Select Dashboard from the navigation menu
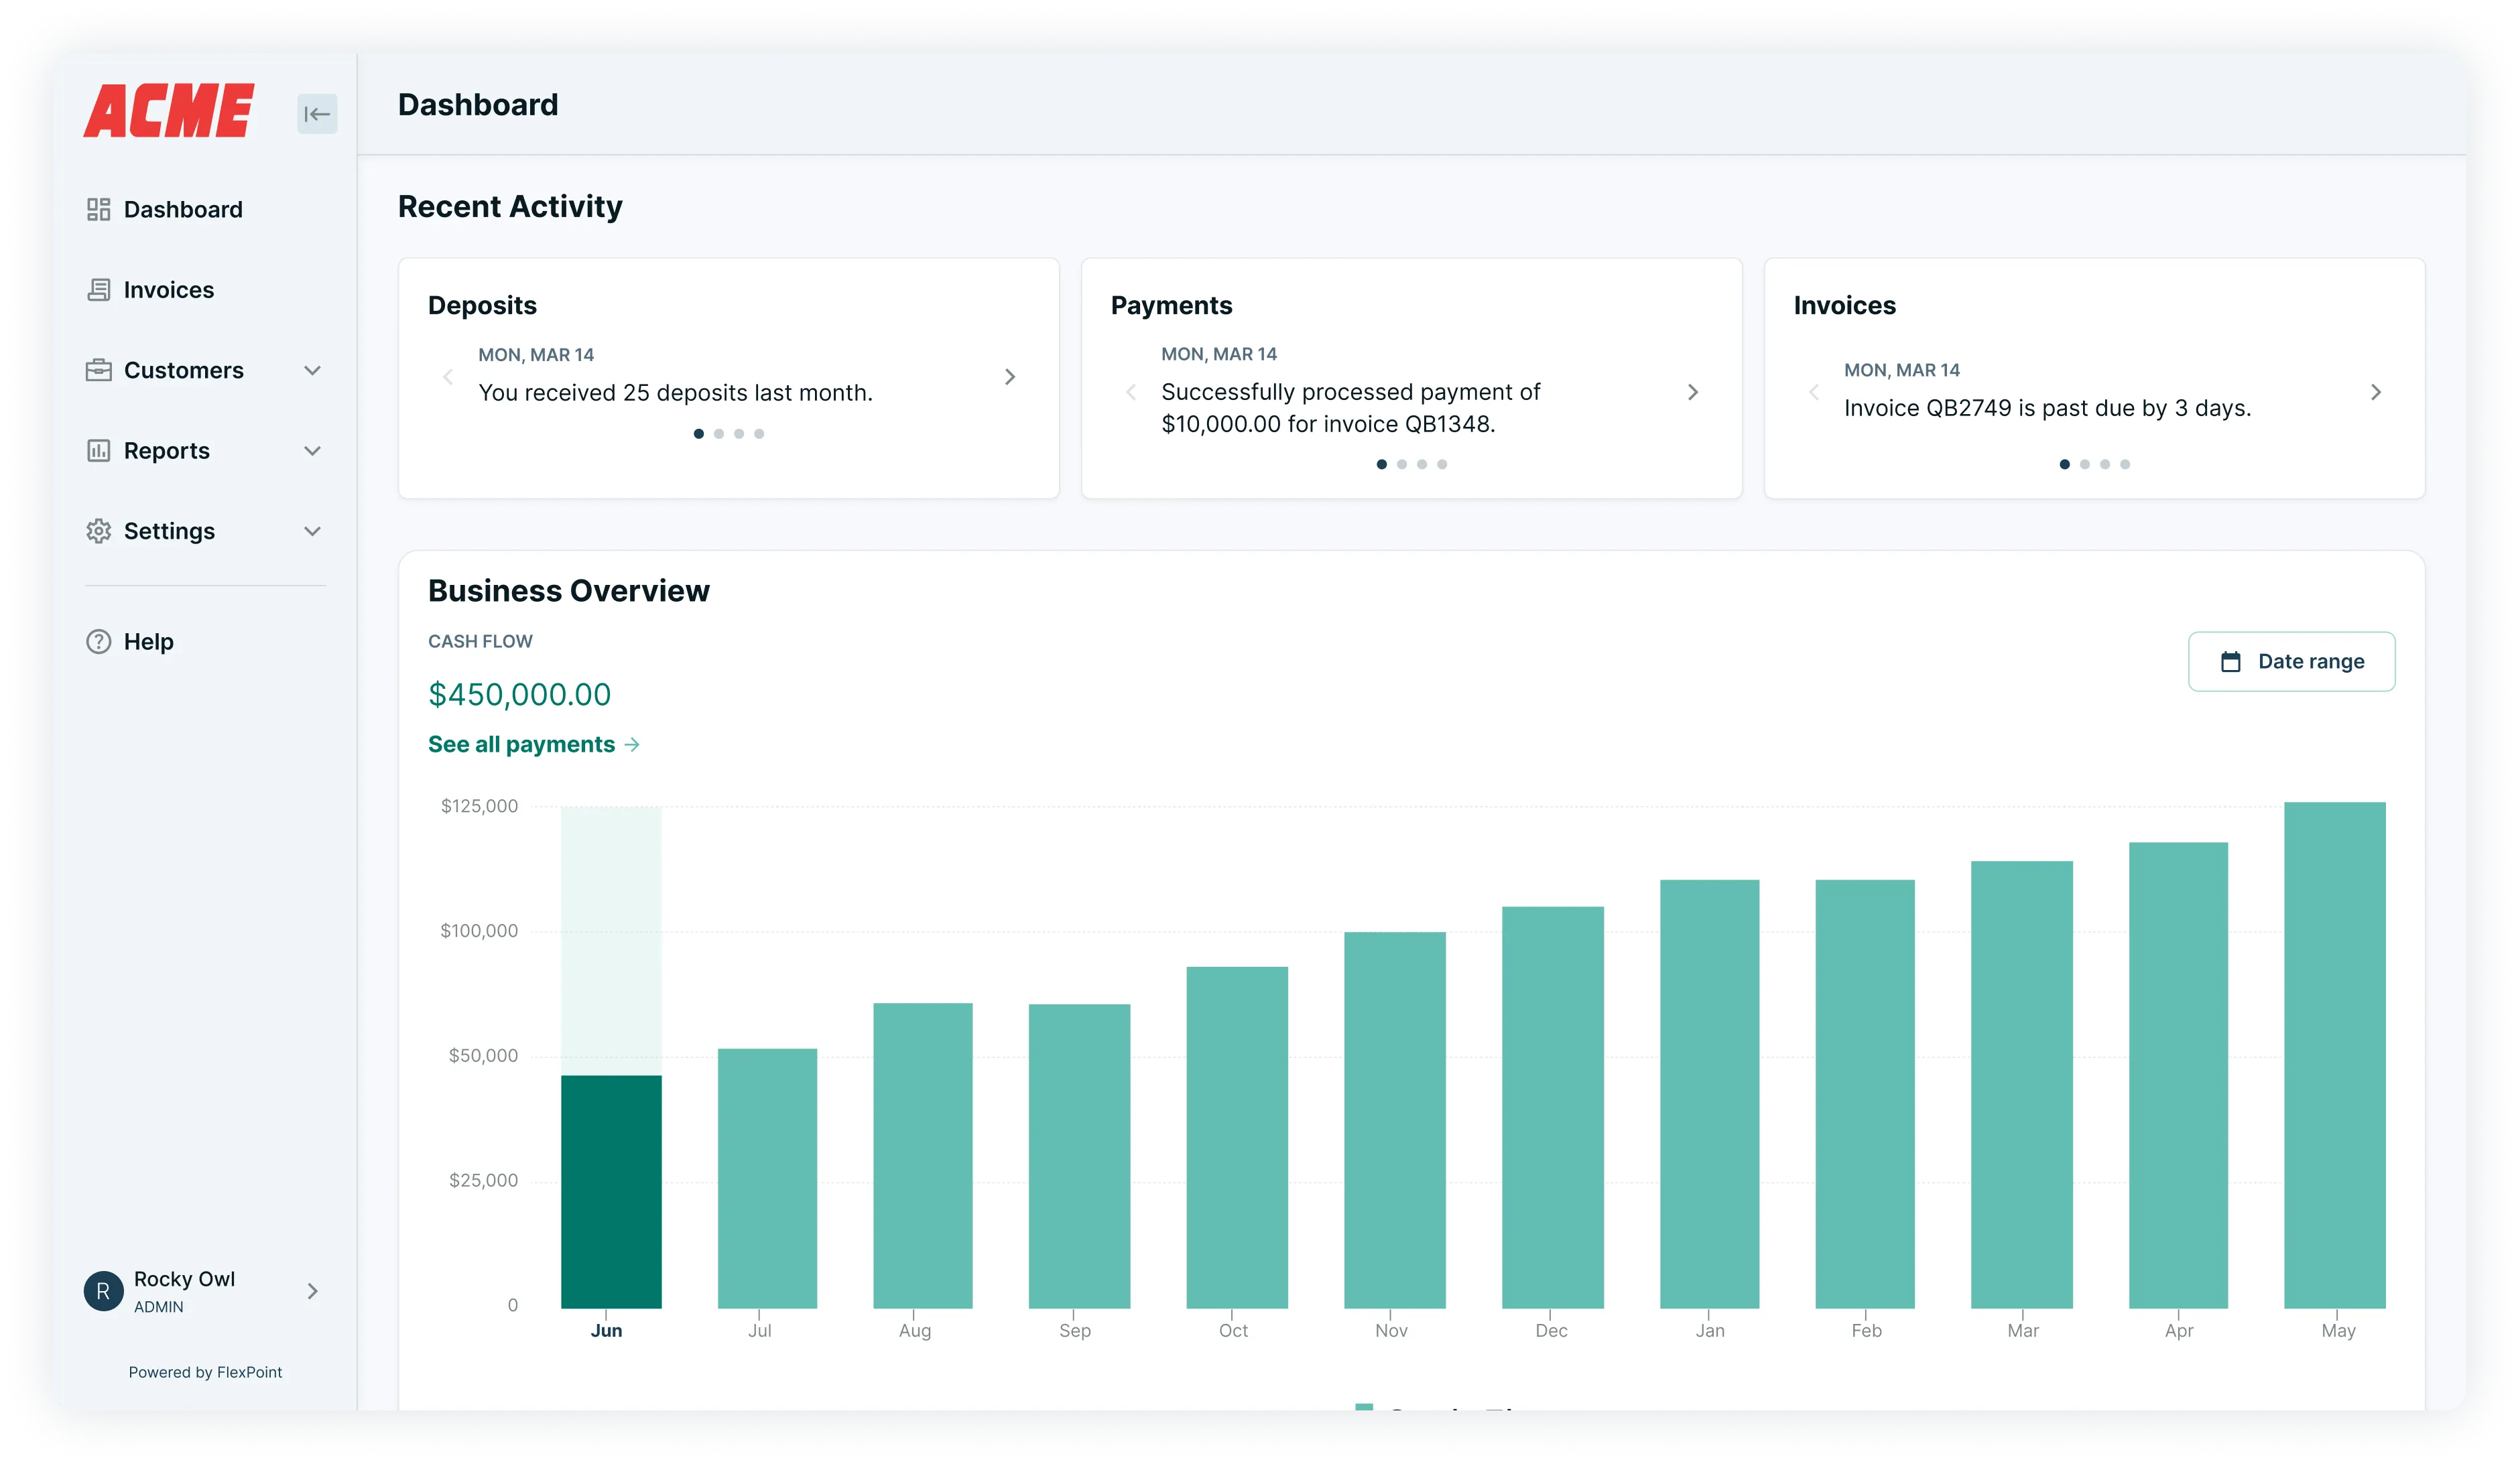 (183, 209)
